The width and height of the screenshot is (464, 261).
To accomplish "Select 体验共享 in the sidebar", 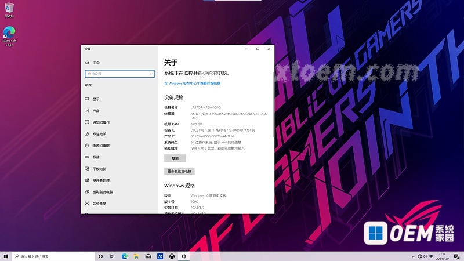I will pyautogui.click(x=95, y=204).
